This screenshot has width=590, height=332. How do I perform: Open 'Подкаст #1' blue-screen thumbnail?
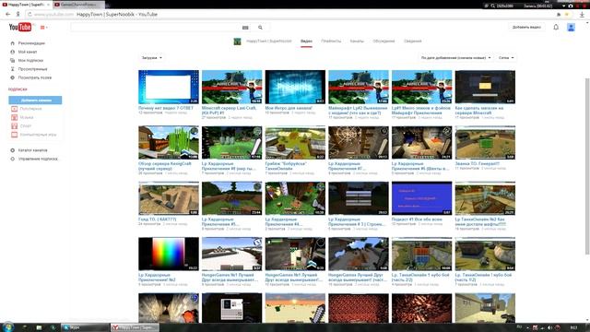[x=422, y=198]
